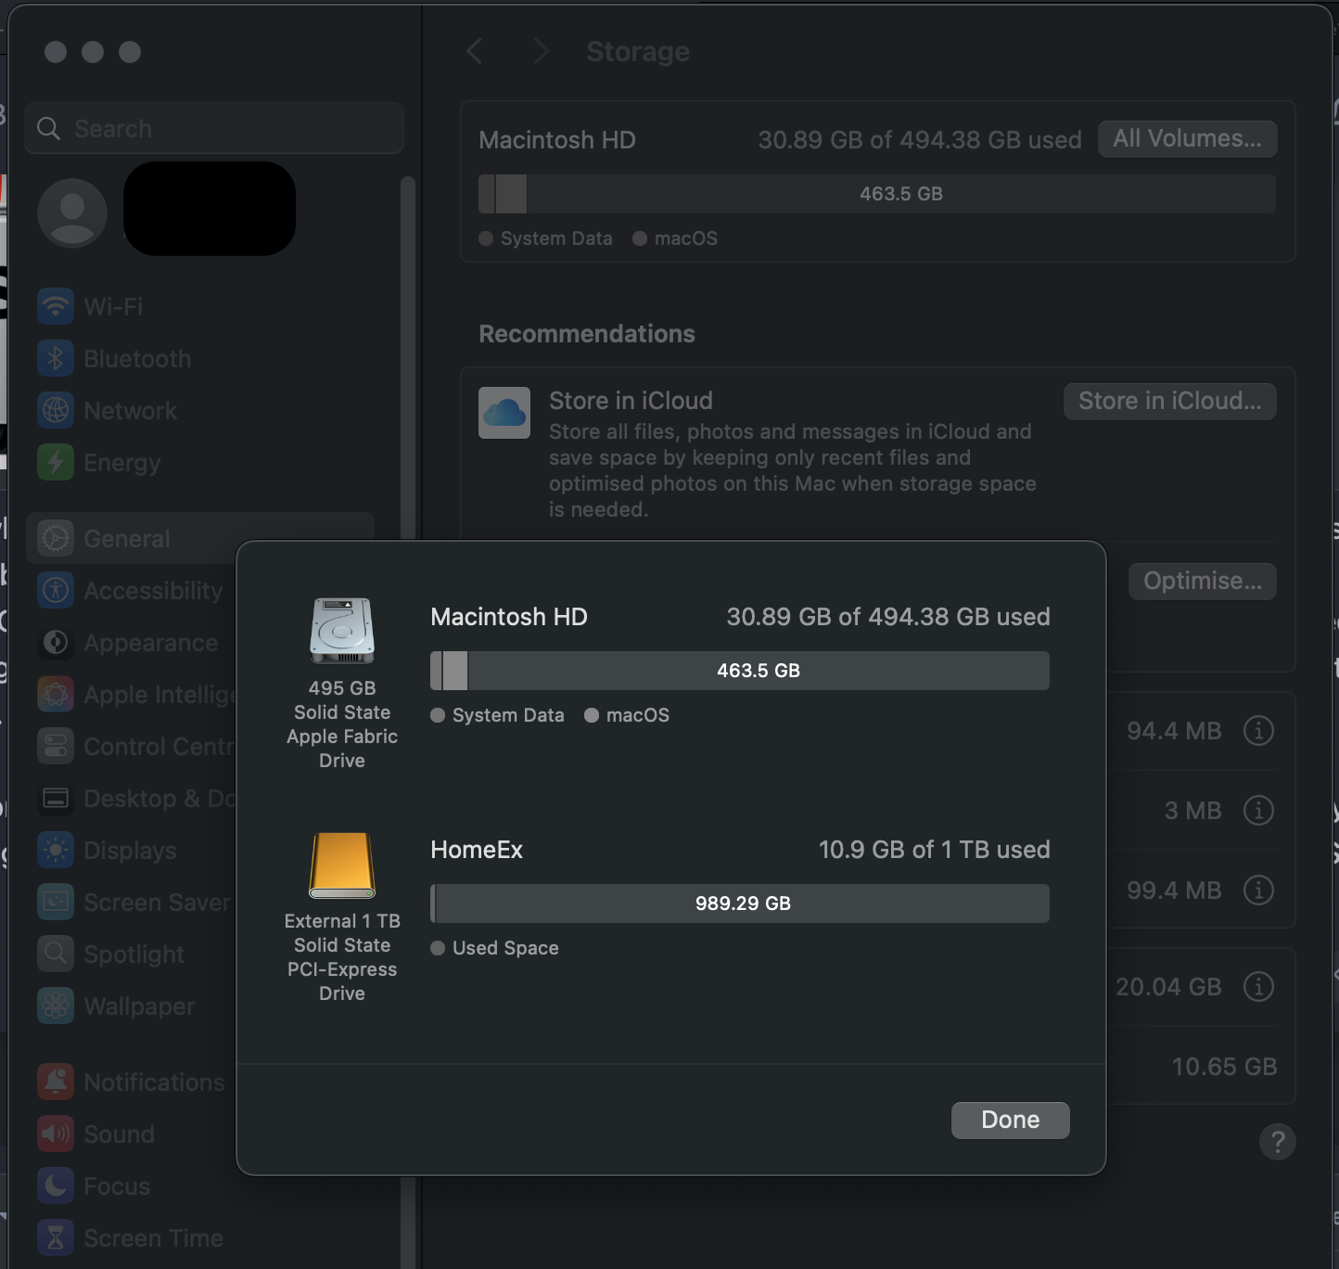
Task: Click the Macintosh HD storage bar in dialog
Action: coord(740,671)
